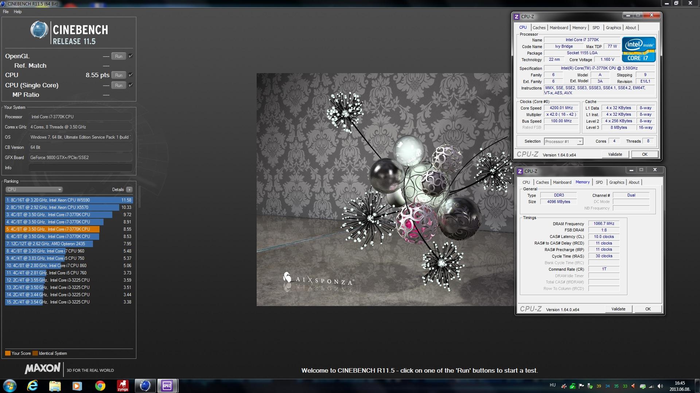This screenshot has width=700, height=393.
Task: Open the Ranking CPU dropdown
Action: pyautogui.click(x=34, y=190)
